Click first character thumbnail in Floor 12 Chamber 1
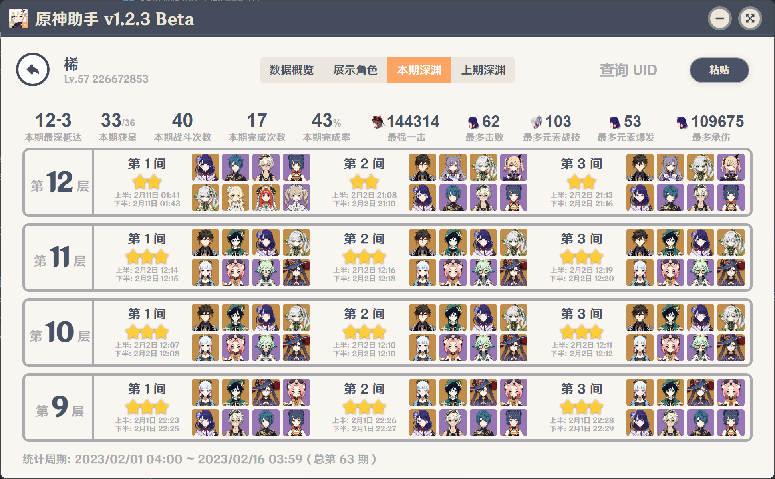The image size is (775, 479). [x=205, y=167]
